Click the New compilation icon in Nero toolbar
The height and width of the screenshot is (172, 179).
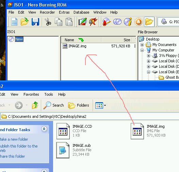(x=14, y=21)
